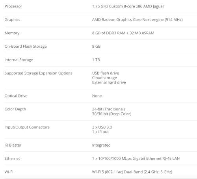
Task: Select the 1.75 GHz AMD Jaguar processor value
Action: point(128,6)
